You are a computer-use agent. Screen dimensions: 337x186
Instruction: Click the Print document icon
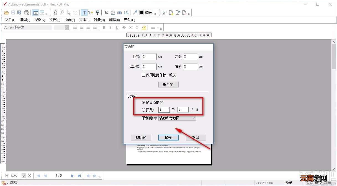pos(26,12)
